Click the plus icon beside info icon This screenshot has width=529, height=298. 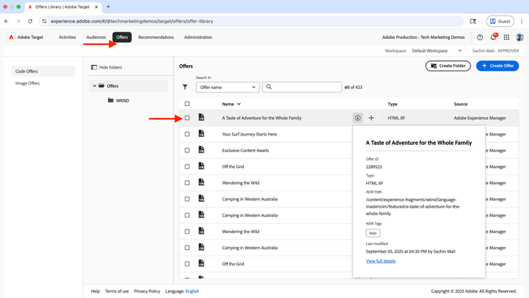click(x=371, y=118)
